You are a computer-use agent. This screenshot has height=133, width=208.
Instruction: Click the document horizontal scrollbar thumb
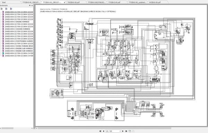[x=104, y=128]
